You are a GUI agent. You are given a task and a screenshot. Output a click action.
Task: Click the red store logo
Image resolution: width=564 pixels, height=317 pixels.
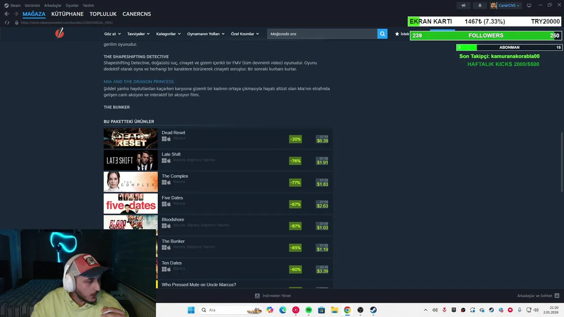pos(59,33)
